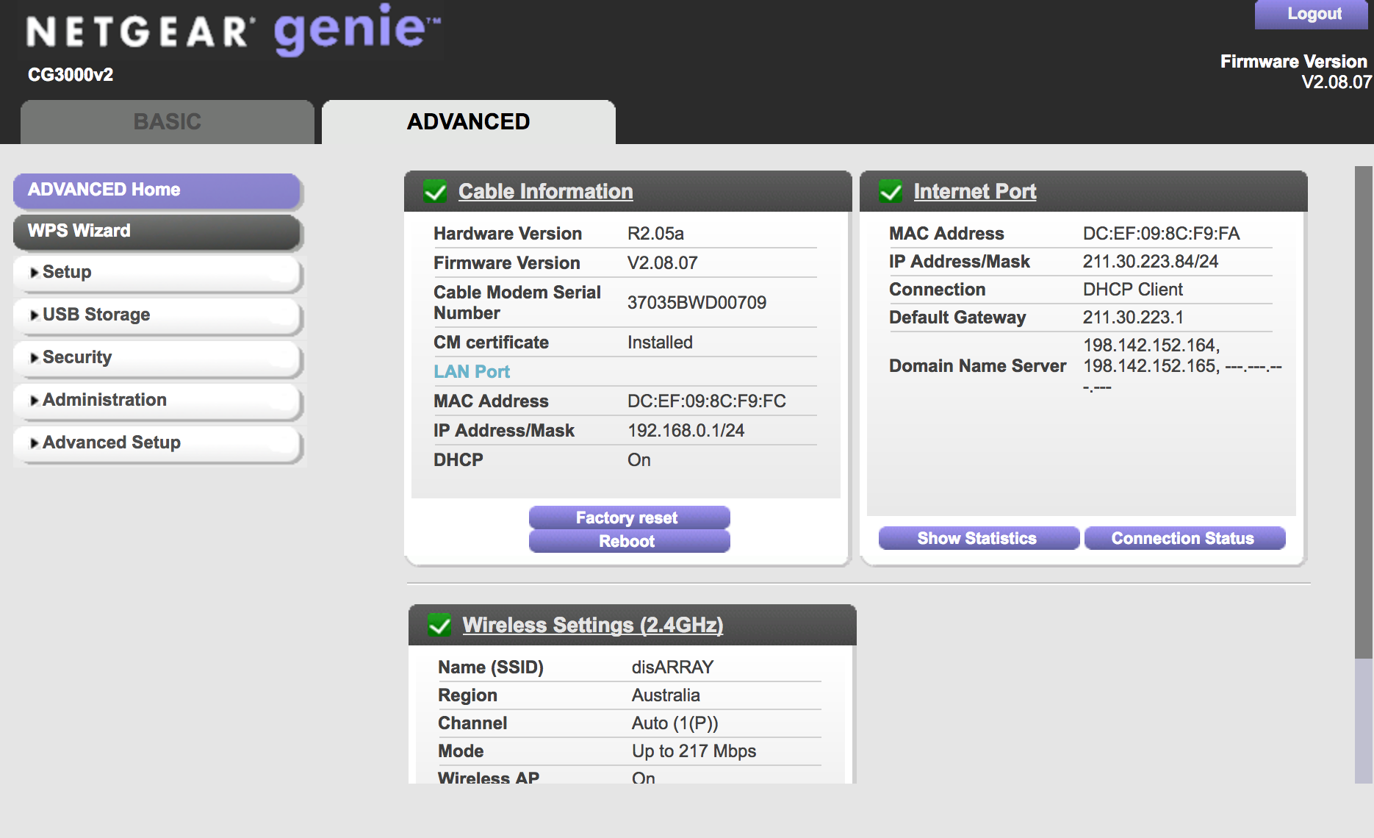Click the page's vertical scrollbar thumb
This screenshot has width=1374, height=838.
pos(1364,412)
